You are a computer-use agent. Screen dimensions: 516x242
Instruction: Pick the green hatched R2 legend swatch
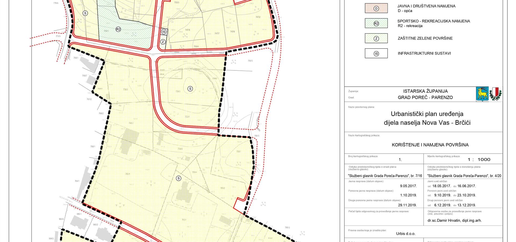[x=376, y=23]
